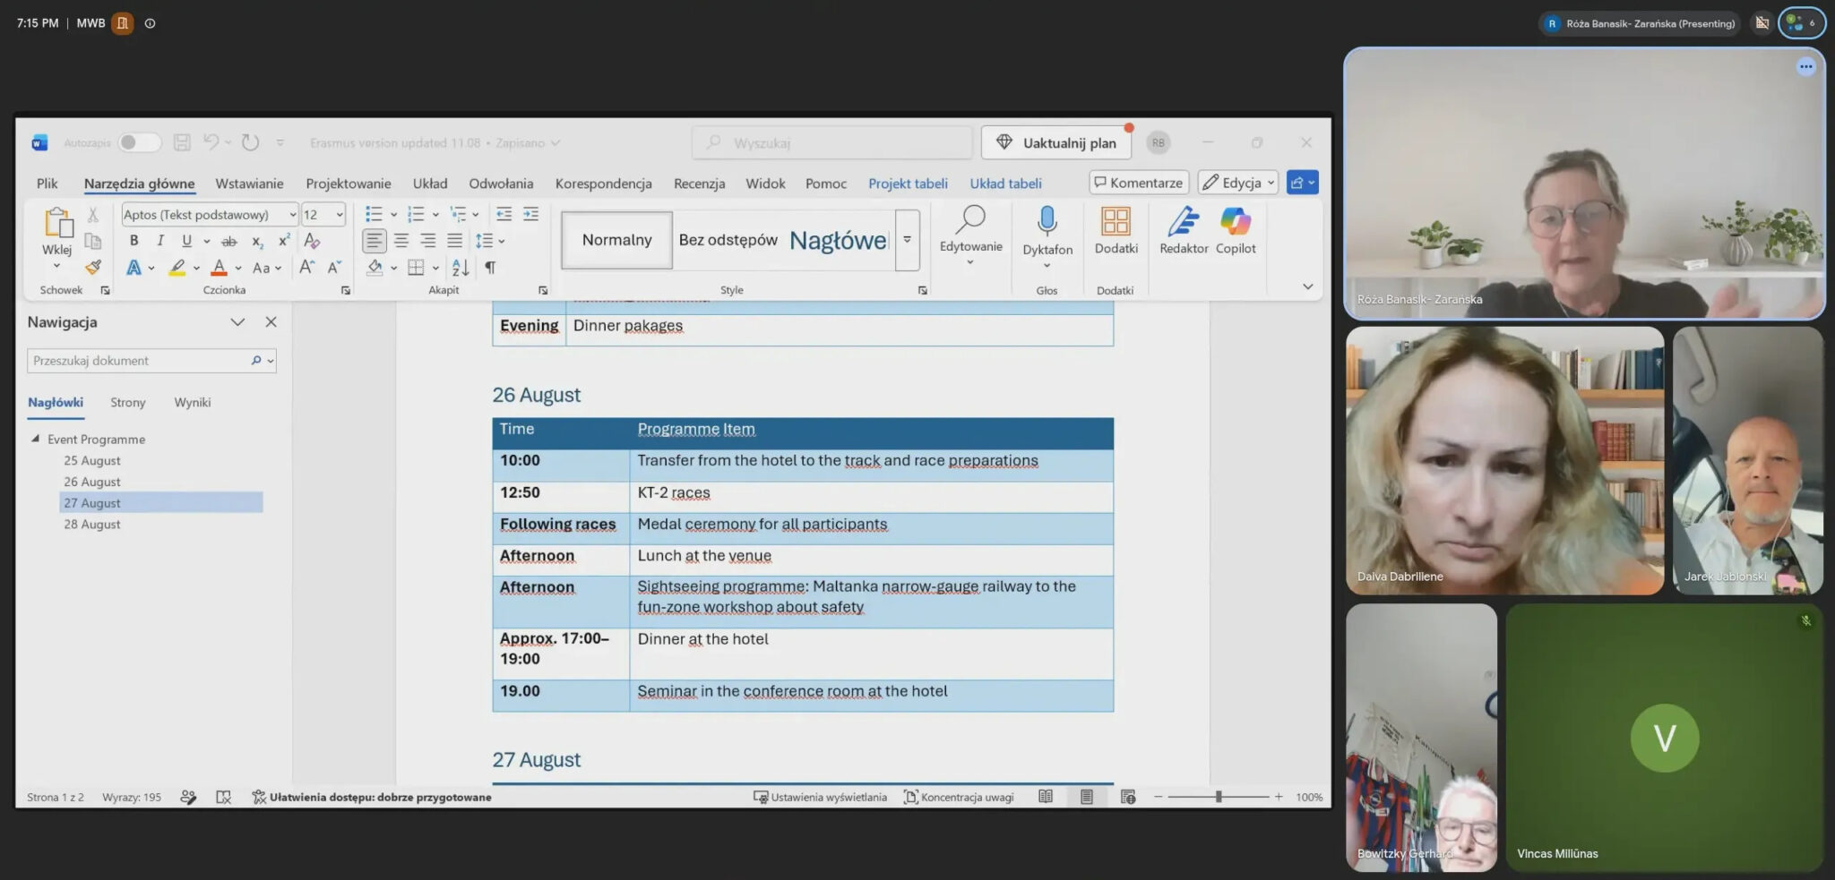The width and height of the screenshot is (1835, 880).
Task: Open Dodatki add-ins
Action: click(x=1116, y=230)
